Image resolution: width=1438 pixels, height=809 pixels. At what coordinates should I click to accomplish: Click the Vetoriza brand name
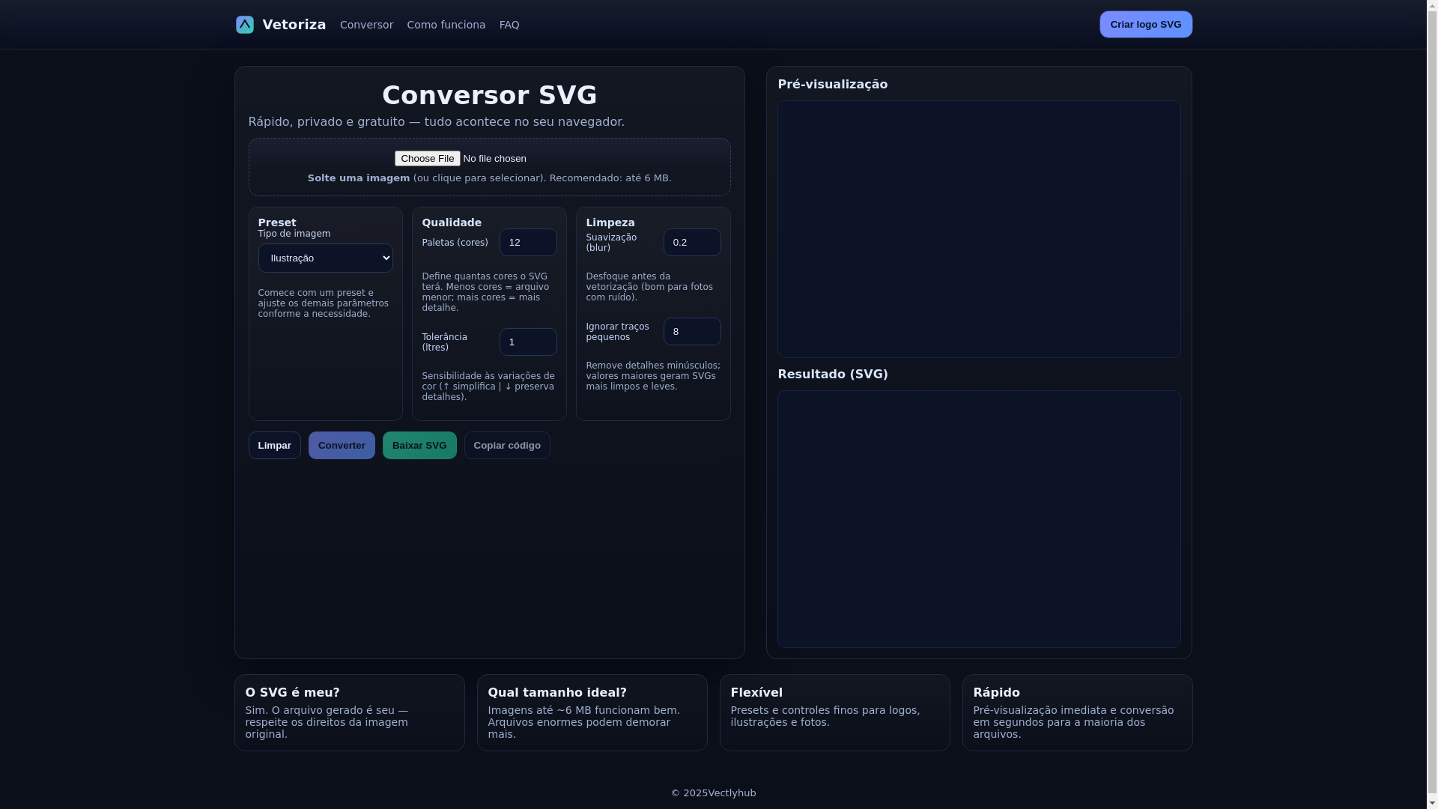pos(294,25)
